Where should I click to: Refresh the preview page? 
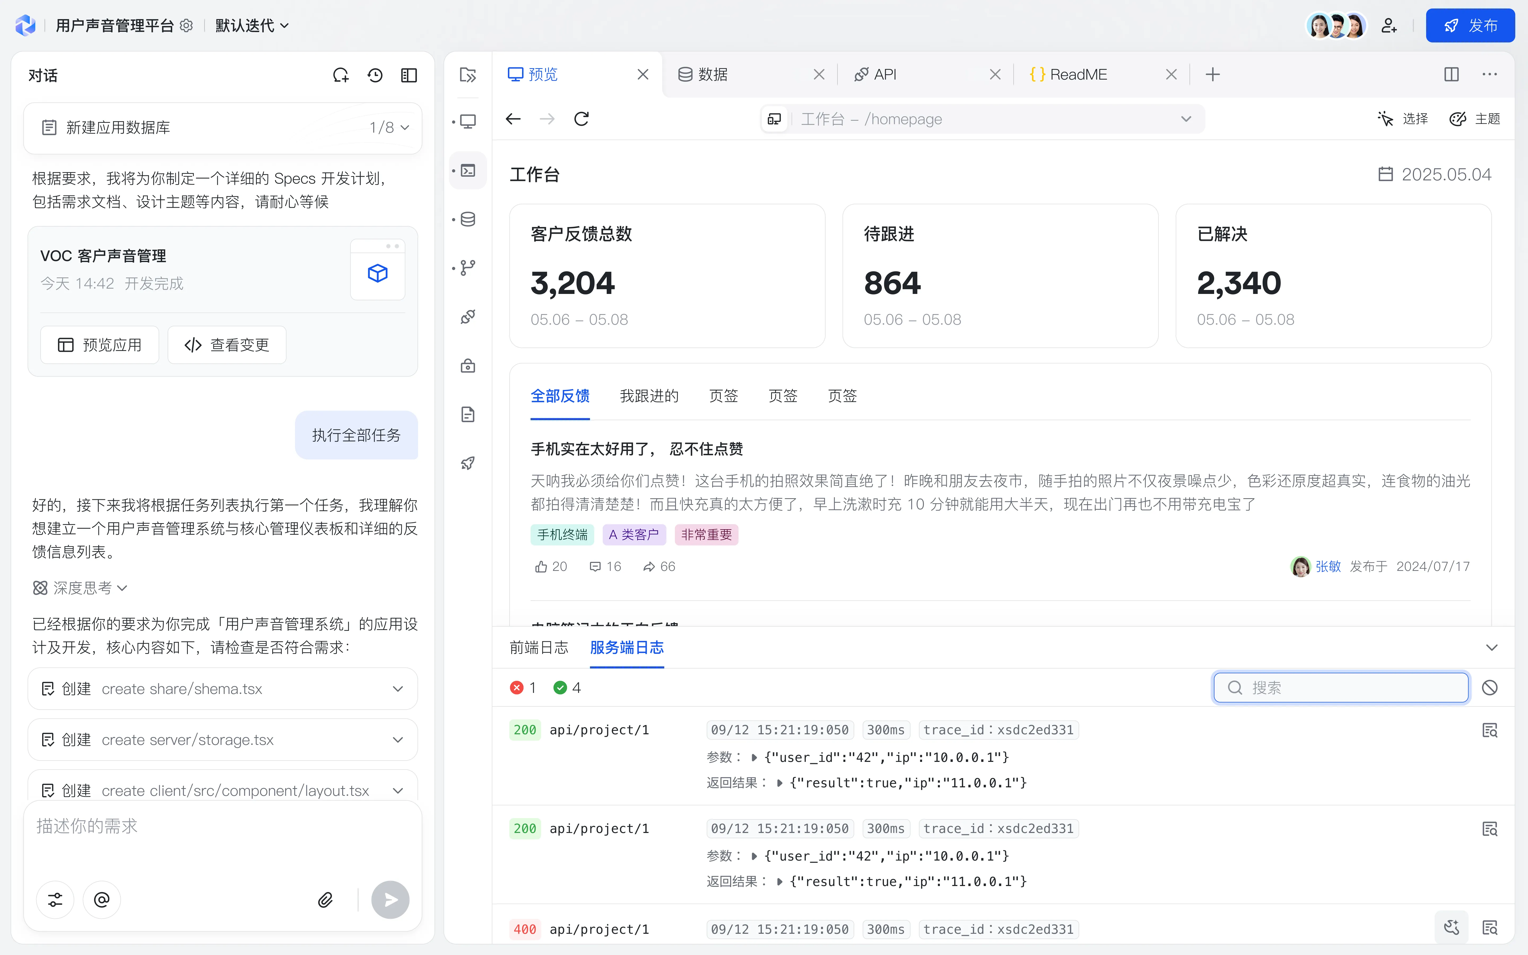[x=581, y=119]
